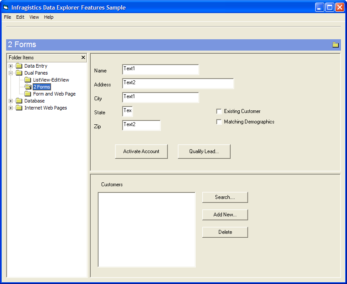Screen dimensions: 347x284
Task: Click the Search... button
Action: [225, 197]
